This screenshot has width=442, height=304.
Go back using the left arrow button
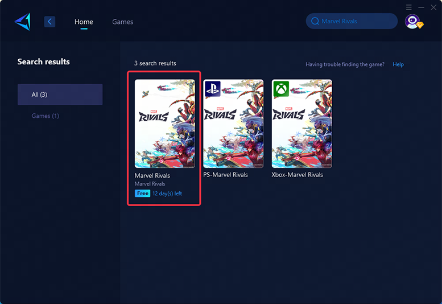pyautogui.click(x=50, y=22)
